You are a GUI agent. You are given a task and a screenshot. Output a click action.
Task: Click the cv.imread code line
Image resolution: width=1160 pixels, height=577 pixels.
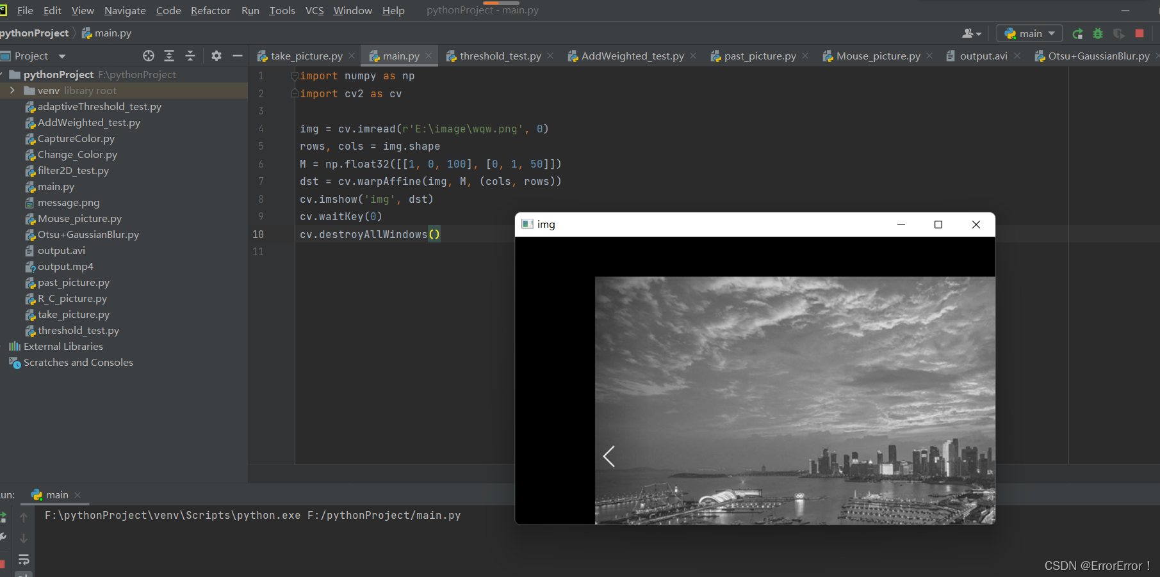coord(424,129)
